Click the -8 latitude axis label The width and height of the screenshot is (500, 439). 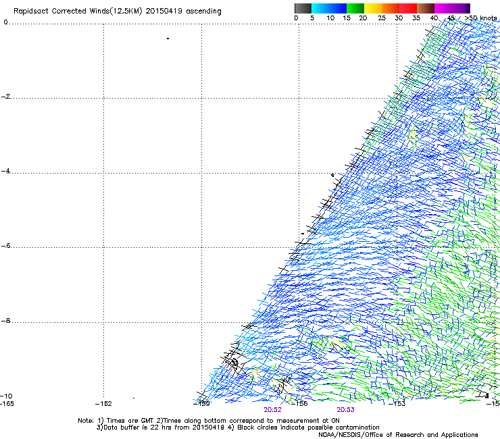pos(5,321)
